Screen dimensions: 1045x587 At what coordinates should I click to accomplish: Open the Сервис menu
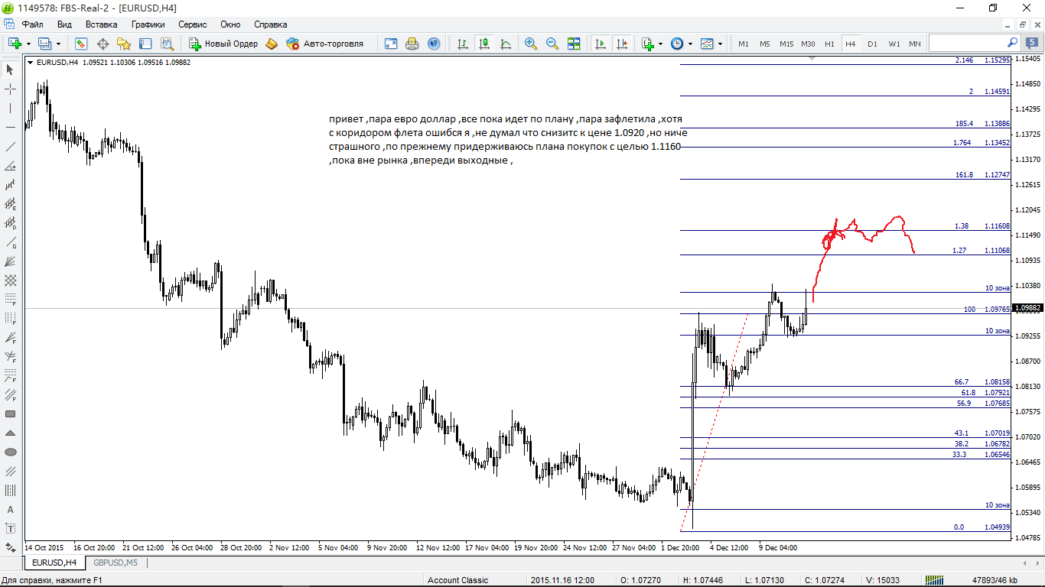pyautogui.click(x=193, y=24)
